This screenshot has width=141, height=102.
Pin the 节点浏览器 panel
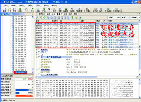[30, 14]
